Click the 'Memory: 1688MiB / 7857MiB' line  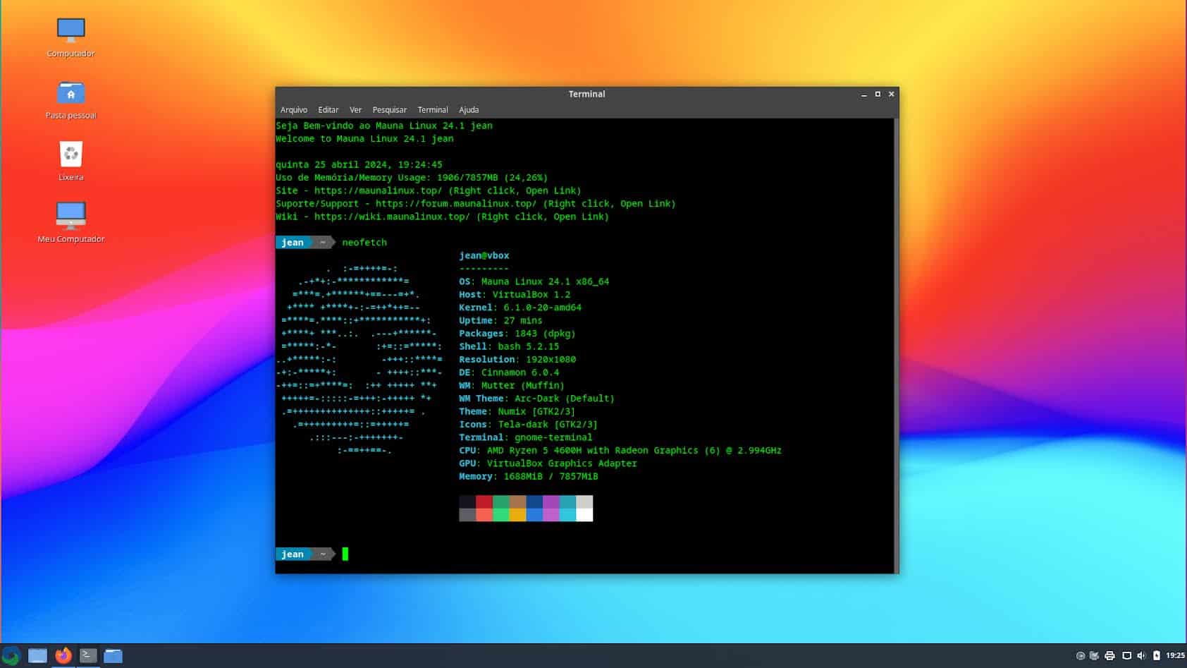pyautogui.click(x=529, y=477)
